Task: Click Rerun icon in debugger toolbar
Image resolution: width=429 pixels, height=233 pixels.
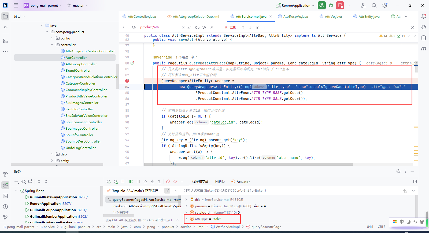Action: click(x=109, y=182)
